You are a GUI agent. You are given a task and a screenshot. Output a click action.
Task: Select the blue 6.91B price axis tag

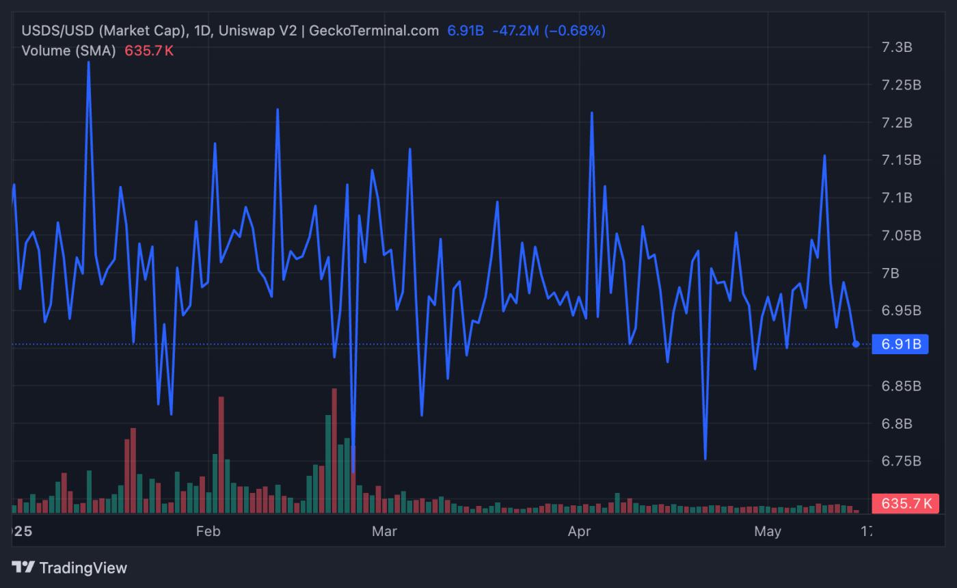tap(900, 344)
